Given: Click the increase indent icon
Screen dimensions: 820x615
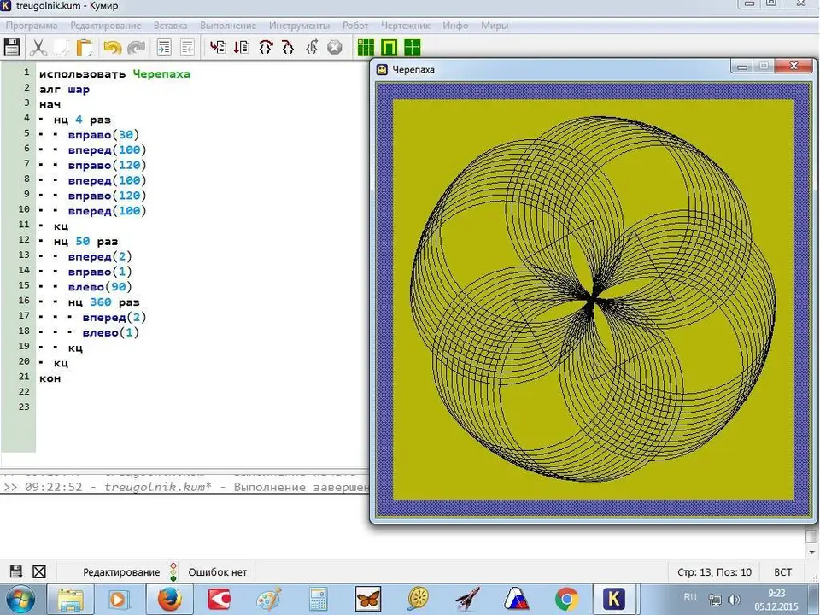Looking at the screenshot, I should coord(164,47).
